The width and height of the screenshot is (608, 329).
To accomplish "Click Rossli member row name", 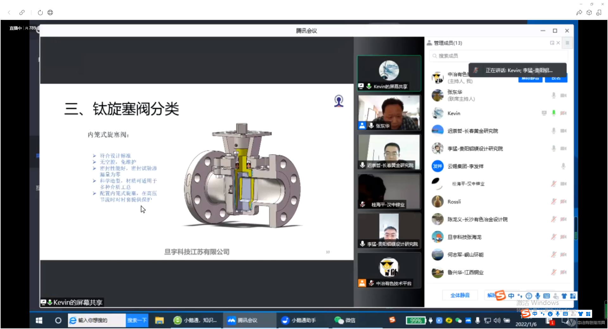I will click(x=454, y=202).
